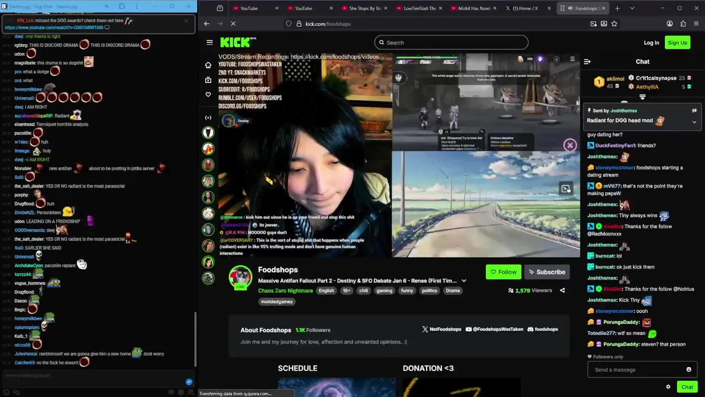
Task: Go back in the browser
Action: [x=207, y=24]
